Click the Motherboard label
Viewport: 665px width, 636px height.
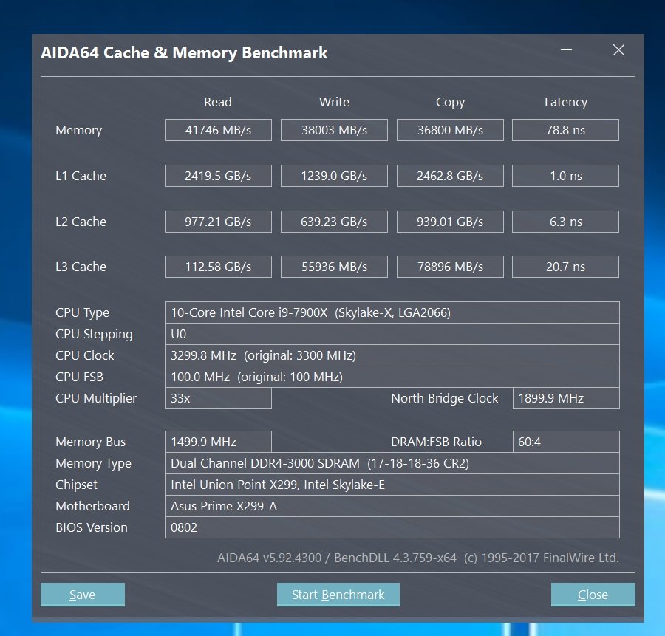tap(92, 506)
